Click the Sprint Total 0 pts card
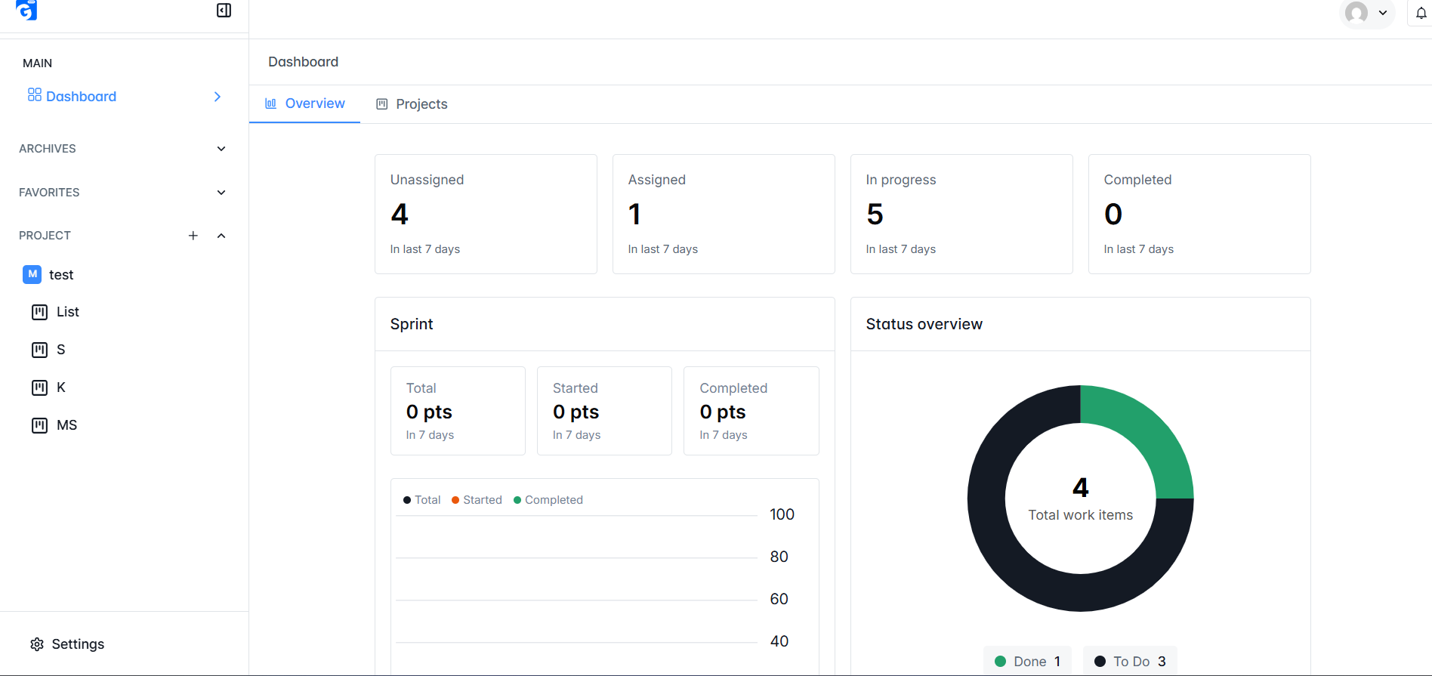The width and height of the screenshot is (1432, 676). [x=458, y=411]
